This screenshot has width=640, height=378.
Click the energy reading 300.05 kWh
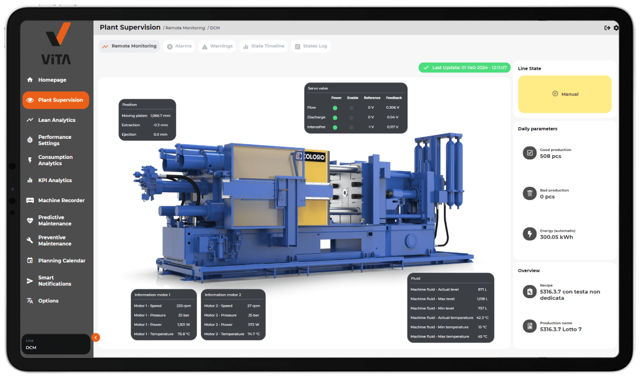point(556,237)
